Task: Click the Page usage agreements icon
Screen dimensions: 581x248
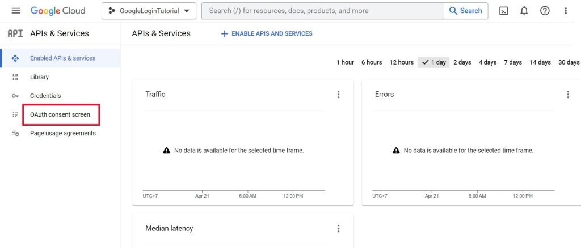Action: click(15, 134)
